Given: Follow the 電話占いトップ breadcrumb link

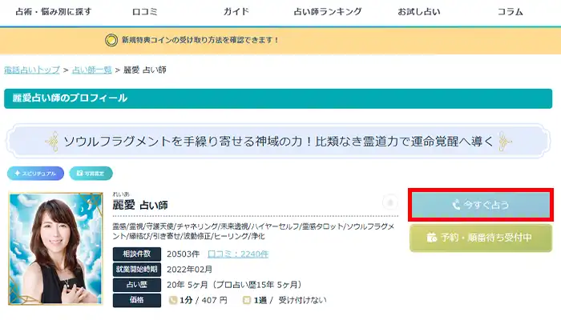Looking at the screenshot, I should click(x=31, y=70).
